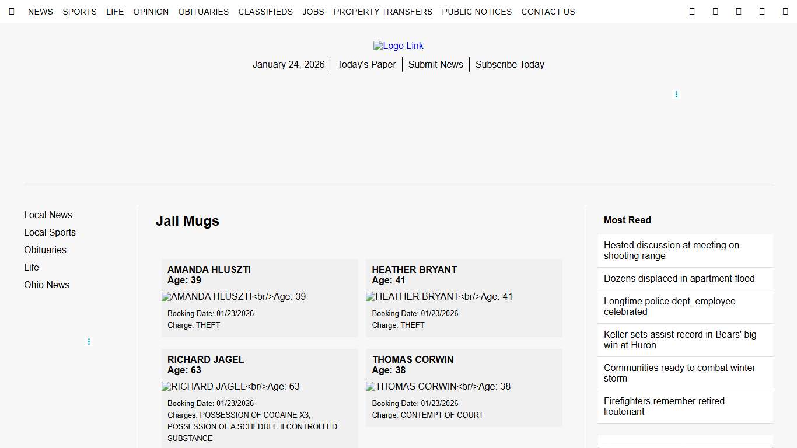
Task: Click the fourth icon in the top-right header
Action: point(762,11)
